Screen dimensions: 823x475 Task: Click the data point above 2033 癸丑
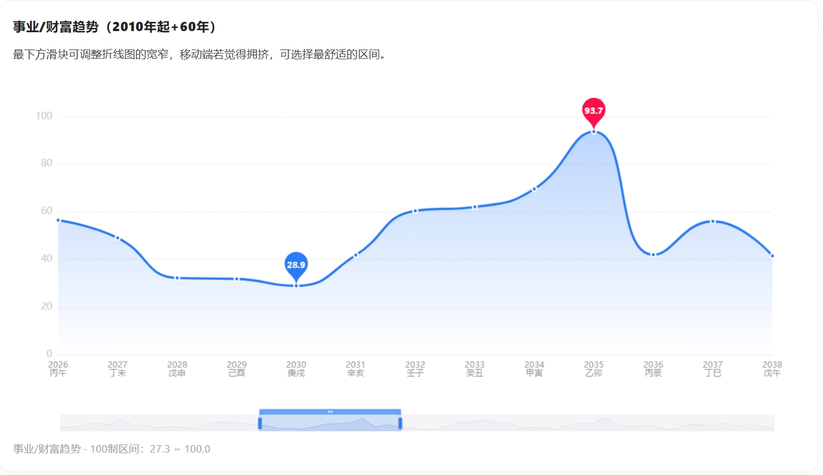(475, 206)
